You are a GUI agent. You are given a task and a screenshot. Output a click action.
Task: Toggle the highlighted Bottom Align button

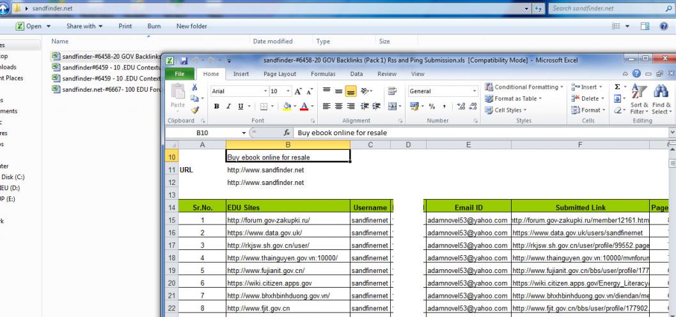click(x=351, y=91)
